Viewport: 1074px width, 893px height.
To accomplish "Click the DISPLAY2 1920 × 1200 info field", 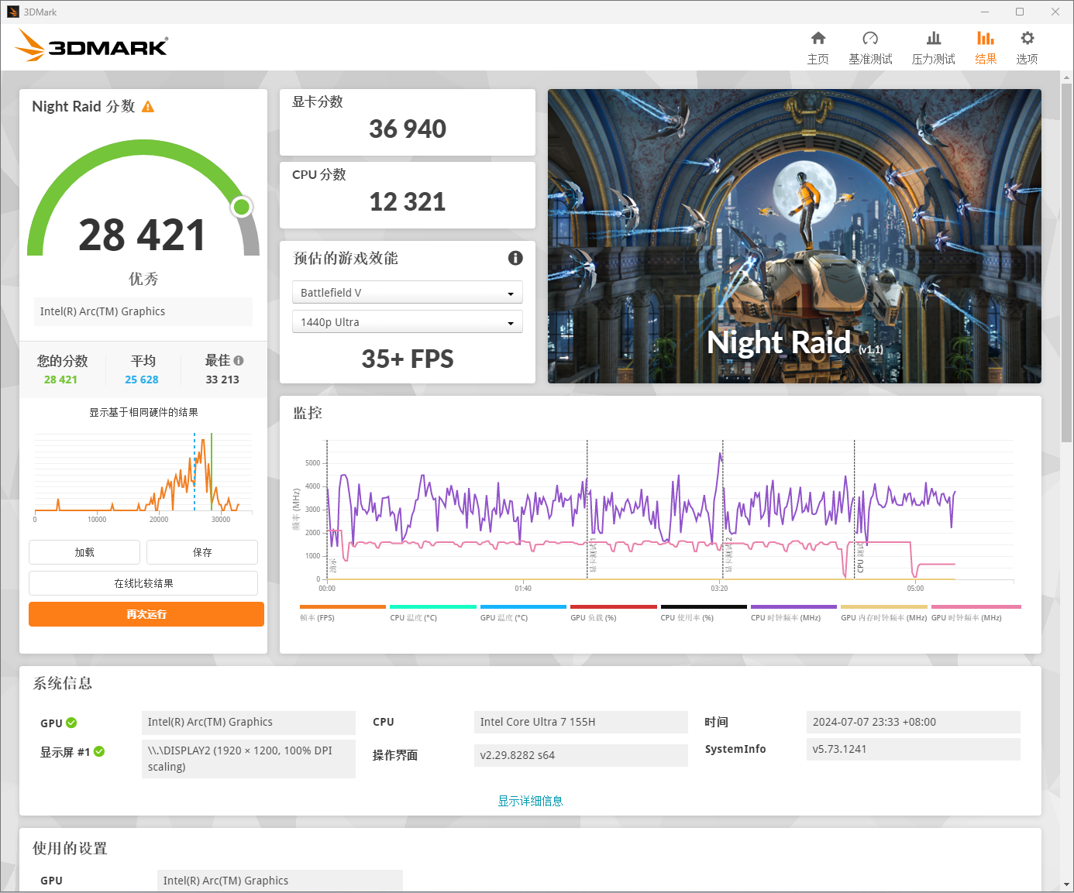I will tap(249, 758).
